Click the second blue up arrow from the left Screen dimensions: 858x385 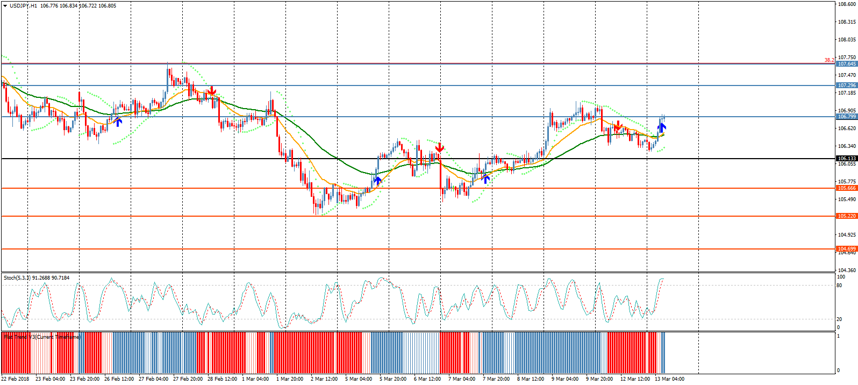coord(377,181)
